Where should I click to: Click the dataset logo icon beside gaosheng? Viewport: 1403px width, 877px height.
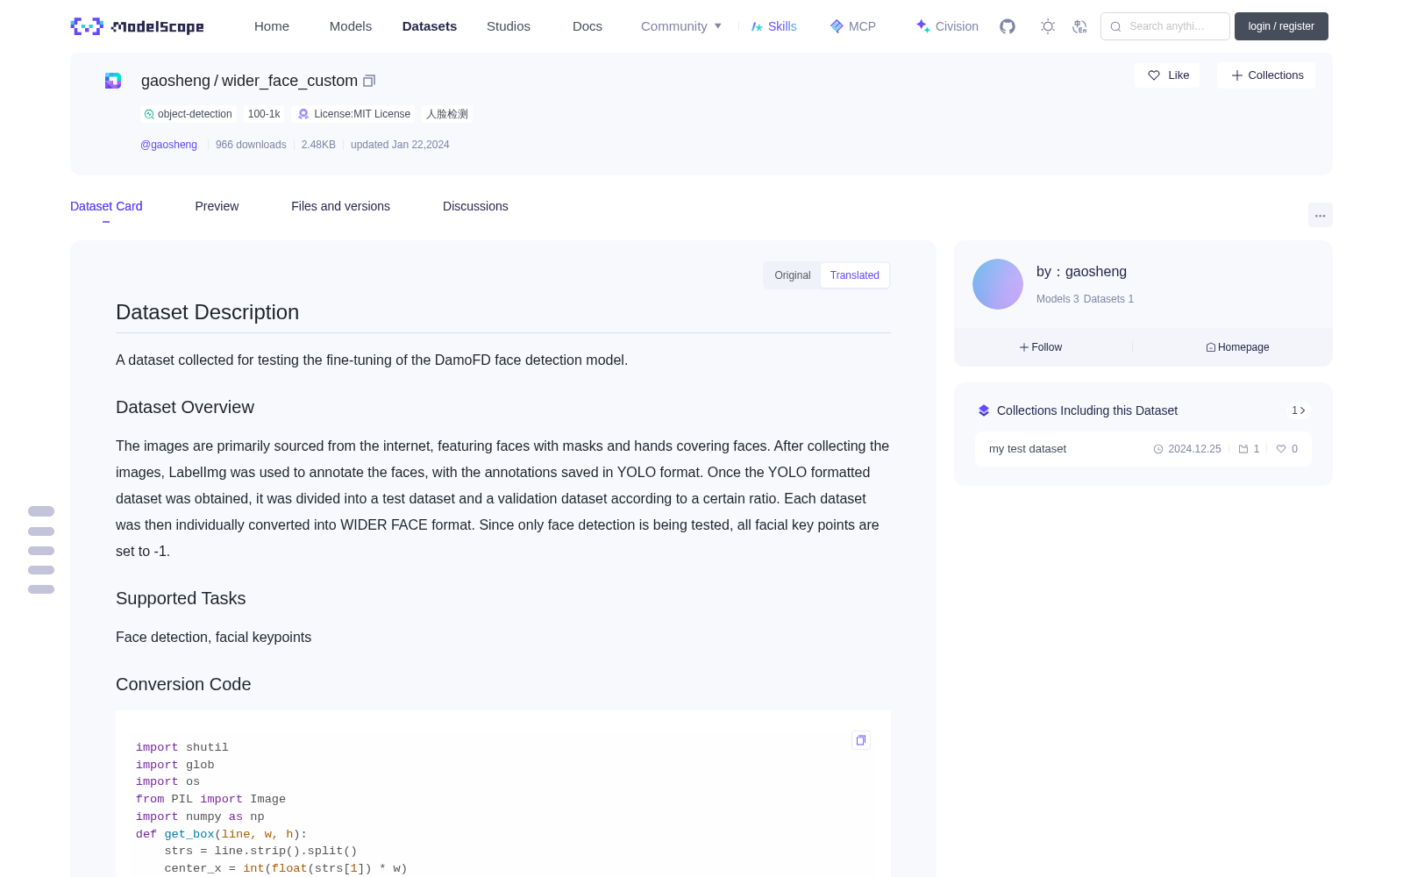113,81
